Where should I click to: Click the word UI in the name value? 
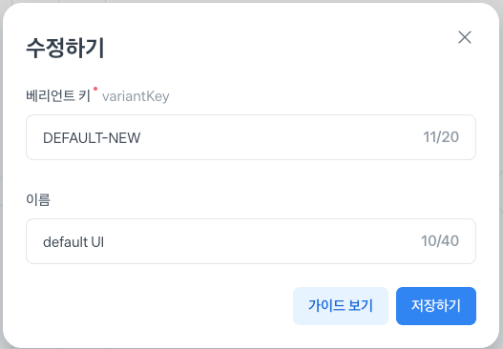(x=97, y=242)
